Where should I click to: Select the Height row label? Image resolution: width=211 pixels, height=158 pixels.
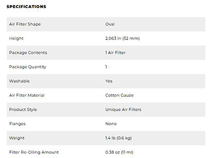pos(16,38)
